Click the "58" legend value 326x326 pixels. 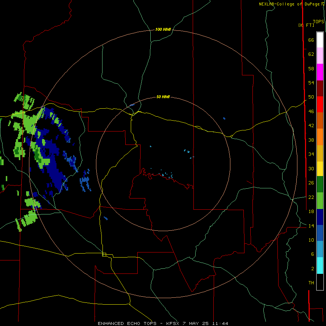tap(311, 68)
